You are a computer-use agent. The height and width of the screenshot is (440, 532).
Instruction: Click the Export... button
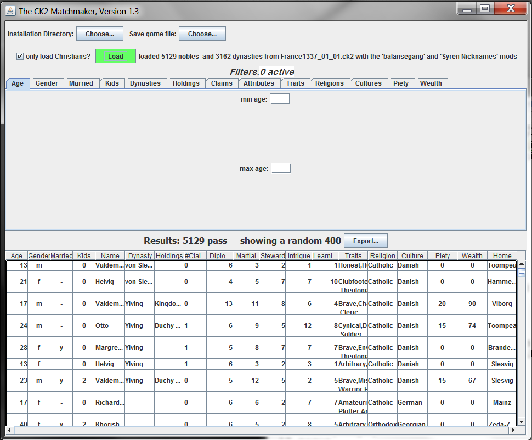(365, 241)
